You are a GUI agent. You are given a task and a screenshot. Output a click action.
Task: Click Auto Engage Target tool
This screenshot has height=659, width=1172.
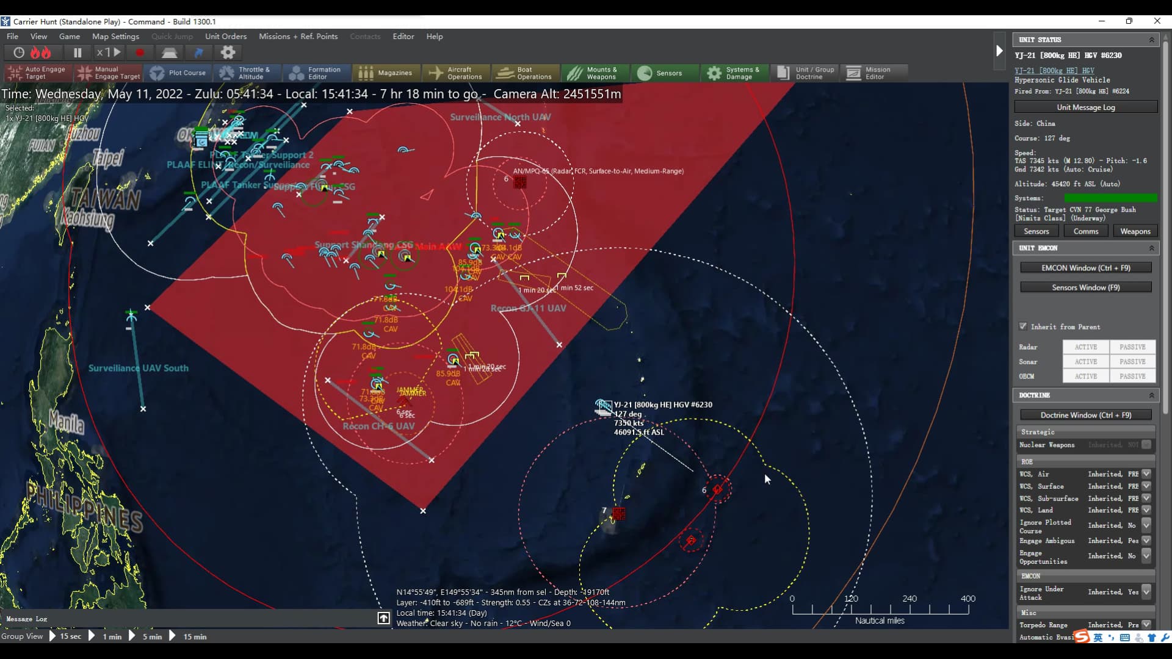[x=37, y=73]
